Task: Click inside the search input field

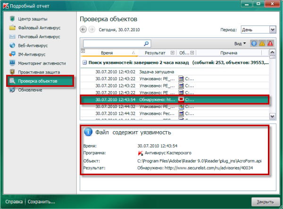Action: coord(113,43)
